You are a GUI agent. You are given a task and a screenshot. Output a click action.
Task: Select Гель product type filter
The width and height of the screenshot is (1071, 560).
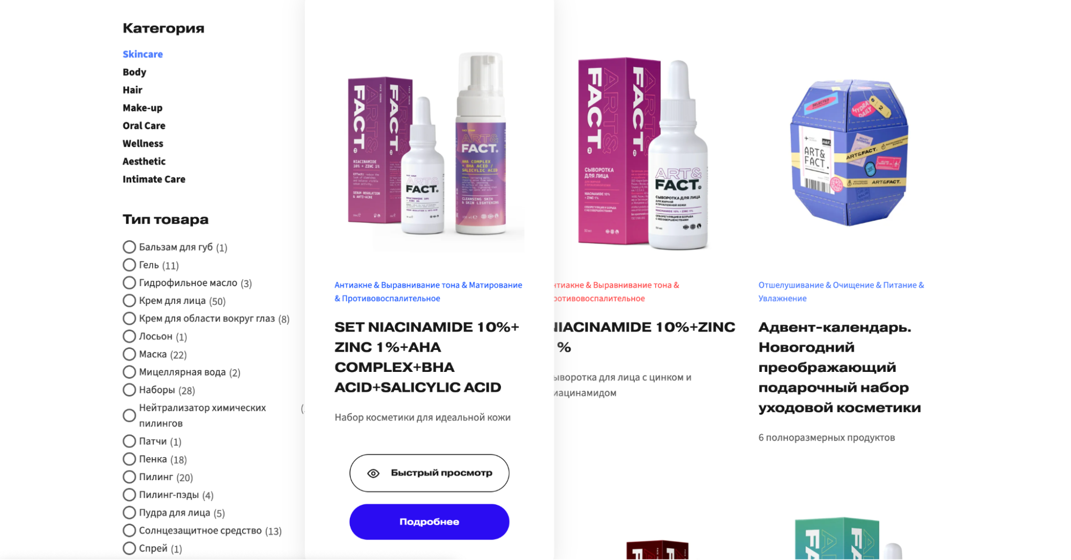[x=129, y=265]
